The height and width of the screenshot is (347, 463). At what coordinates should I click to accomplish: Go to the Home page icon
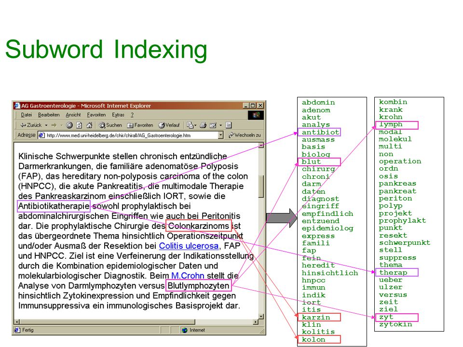click(89, 125)
